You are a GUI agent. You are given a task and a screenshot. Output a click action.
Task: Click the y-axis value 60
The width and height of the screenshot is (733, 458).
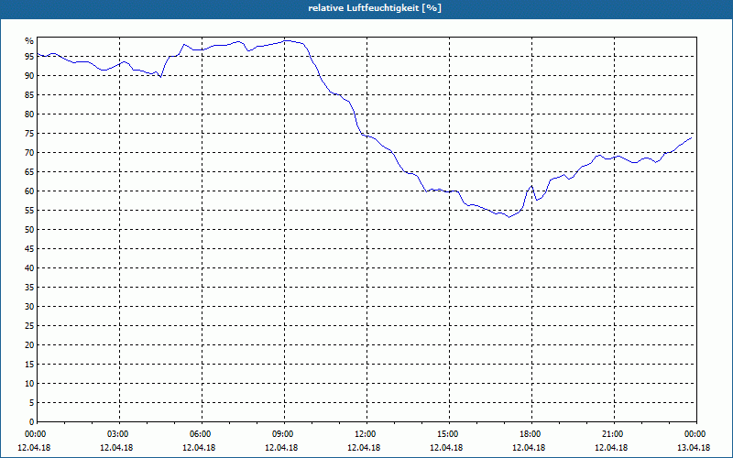point(29,191)
